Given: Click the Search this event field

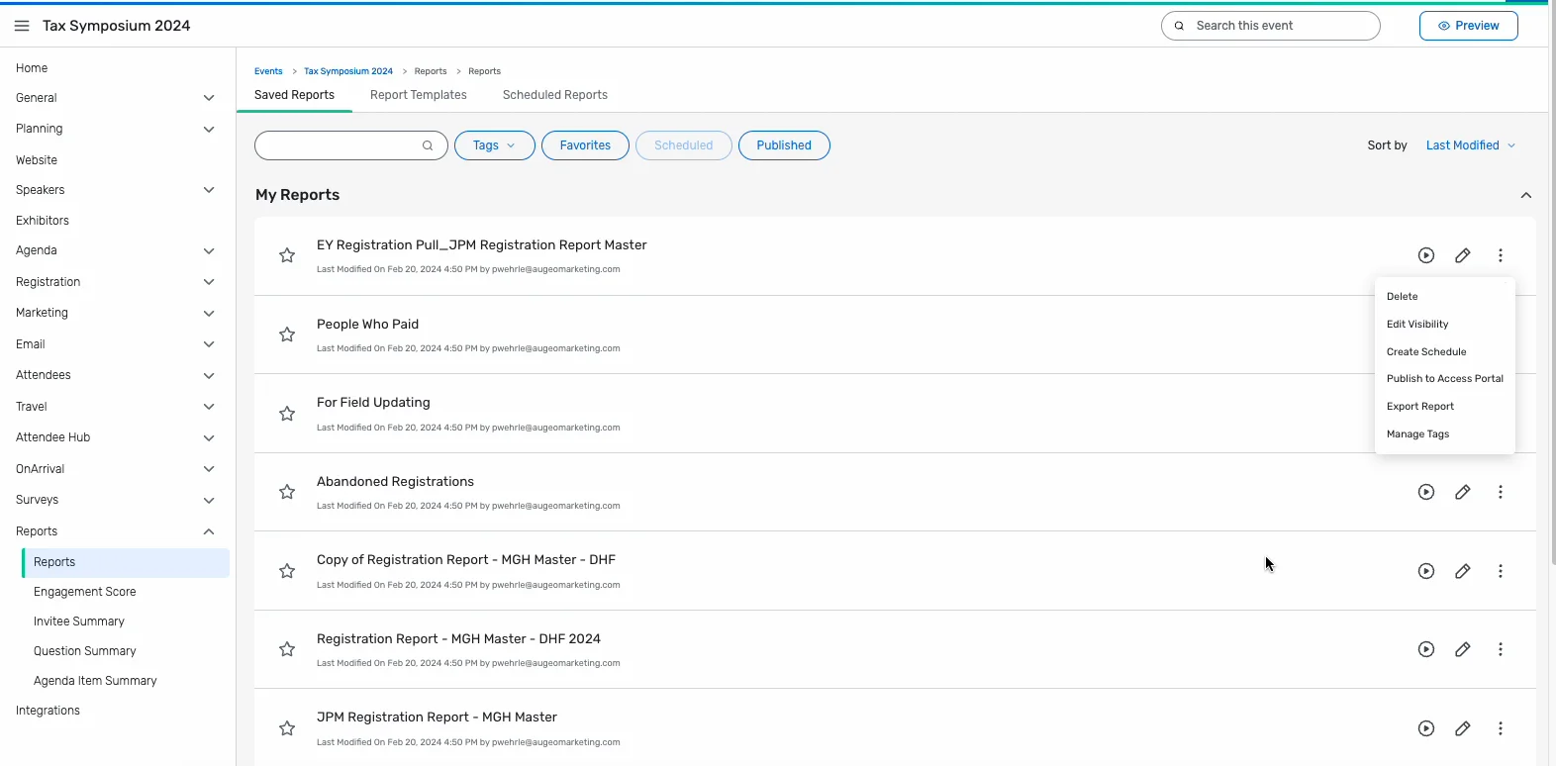Looking at the screenshot, I should (x=1271, y=26).
